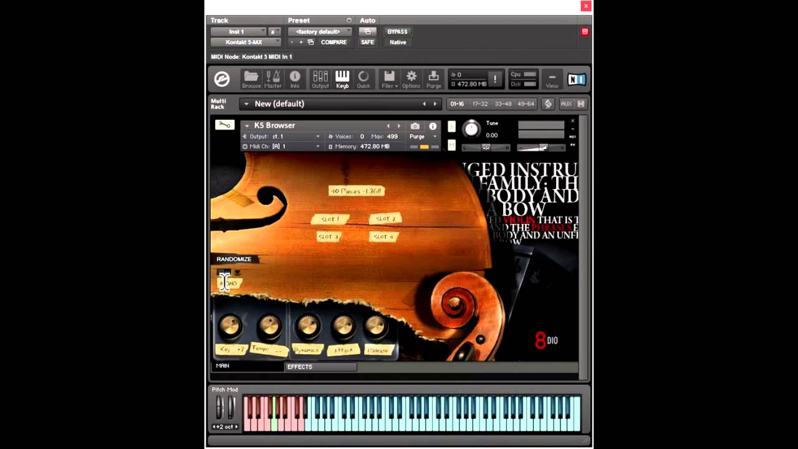Image resolution: width=798 pixels, height=449 pixels.
Task: Open the View minimize menu
Action: pos(552,79)
